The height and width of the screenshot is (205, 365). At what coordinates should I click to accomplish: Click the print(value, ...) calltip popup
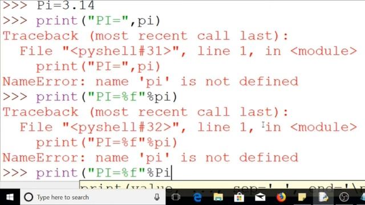click(222, 184)
